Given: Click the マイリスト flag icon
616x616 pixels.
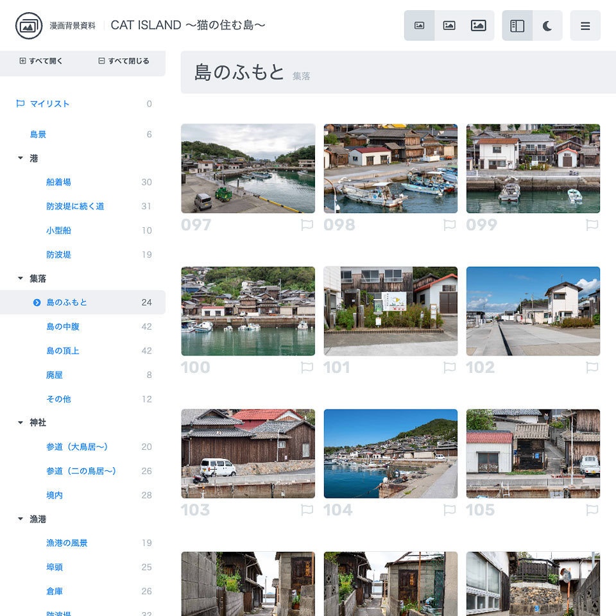Looking at the screenshot, I should coord(19,104).
